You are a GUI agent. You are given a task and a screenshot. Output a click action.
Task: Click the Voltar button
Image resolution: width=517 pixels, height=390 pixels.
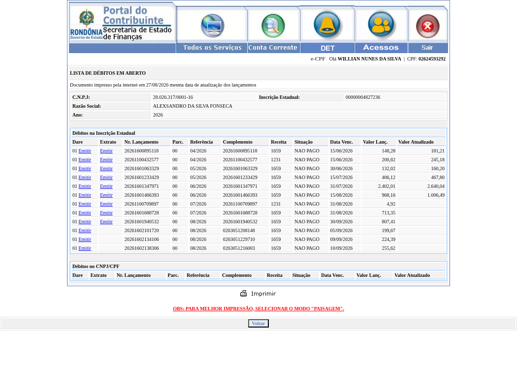(x=258, y=324)
